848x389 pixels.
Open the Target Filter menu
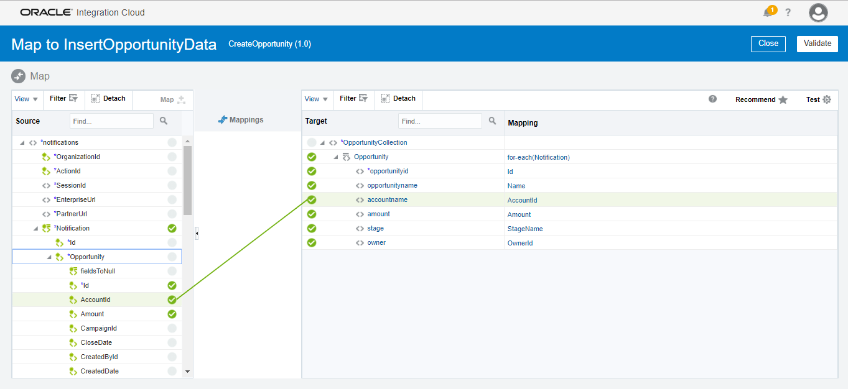click(353, 98)
